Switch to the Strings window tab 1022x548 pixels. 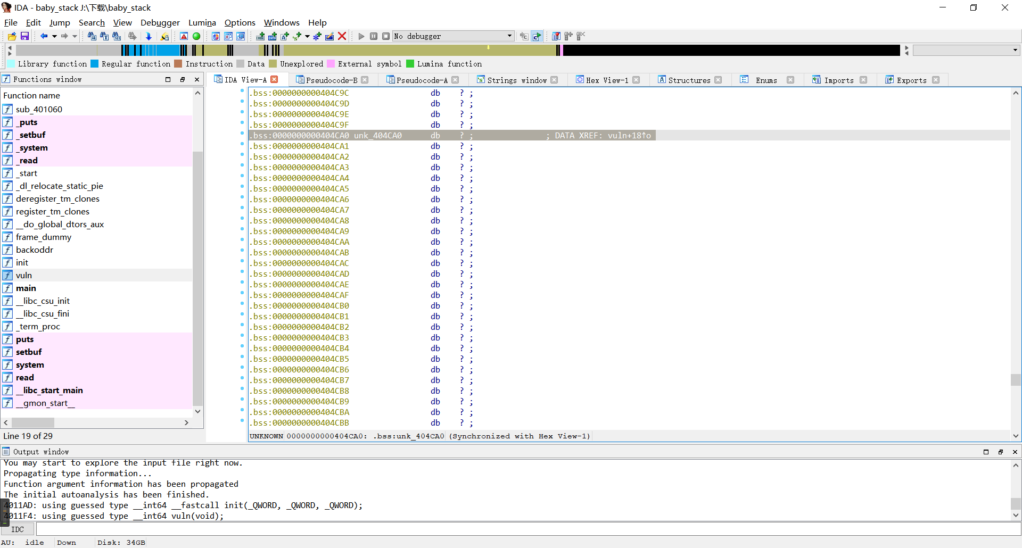pos(516,80)
